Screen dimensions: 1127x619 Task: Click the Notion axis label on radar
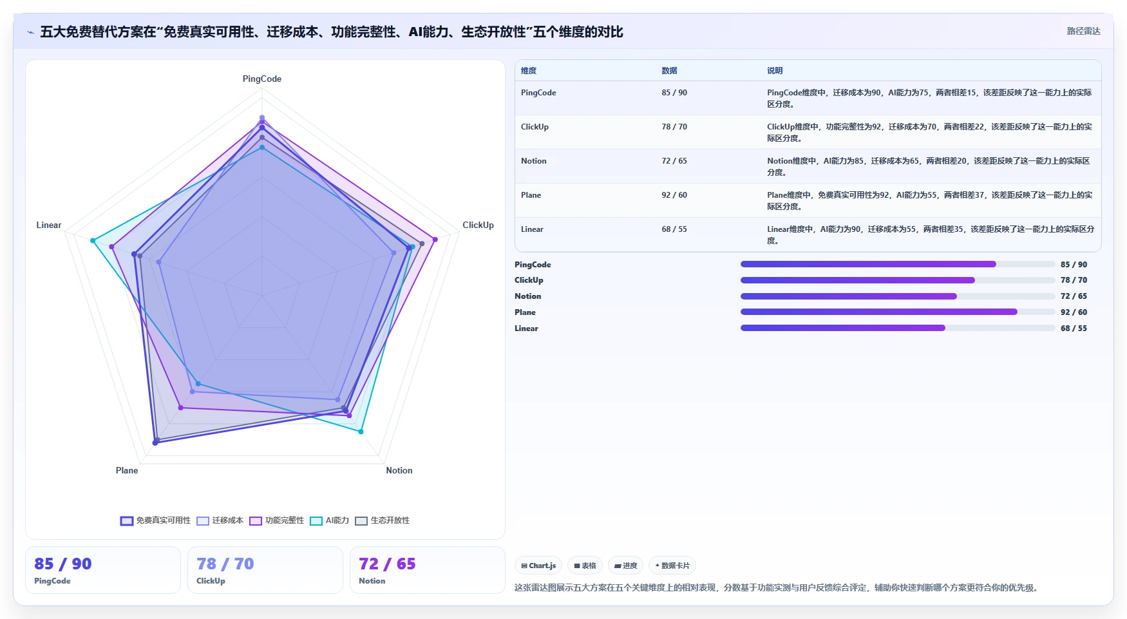(x=399, y=471)
